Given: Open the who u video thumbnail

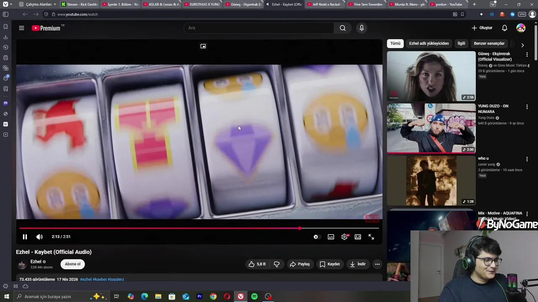Looking at the screenshot, I should (431, 181).
